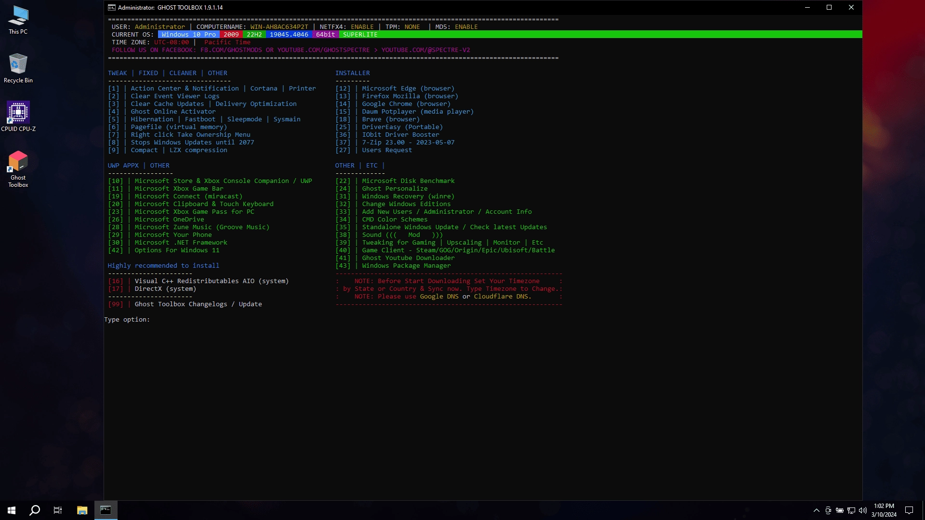Screen dimensions: 925x520
Task: Open the Action Center notifications icon
Action: (x=909, y=510)
